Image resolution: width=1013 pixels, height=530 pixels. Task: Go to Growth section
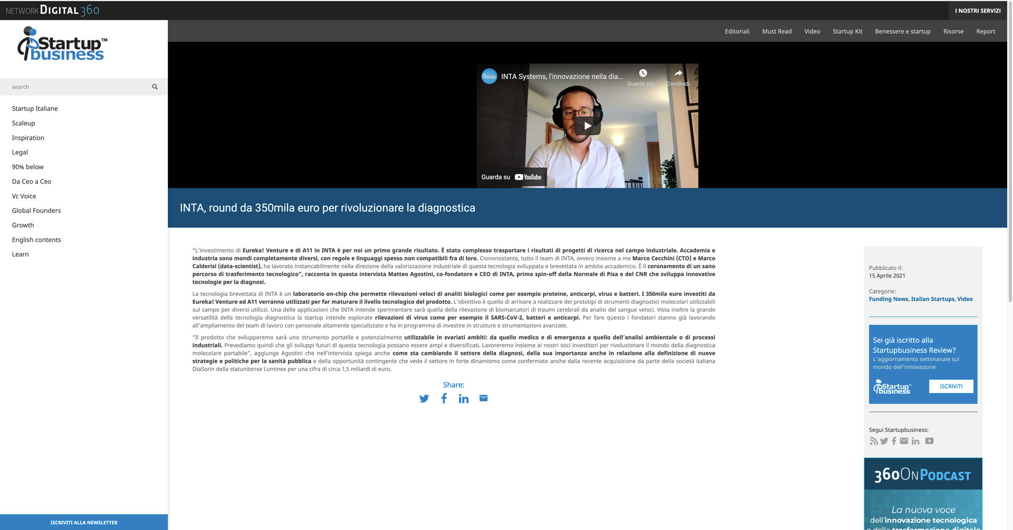click(23, 225)
